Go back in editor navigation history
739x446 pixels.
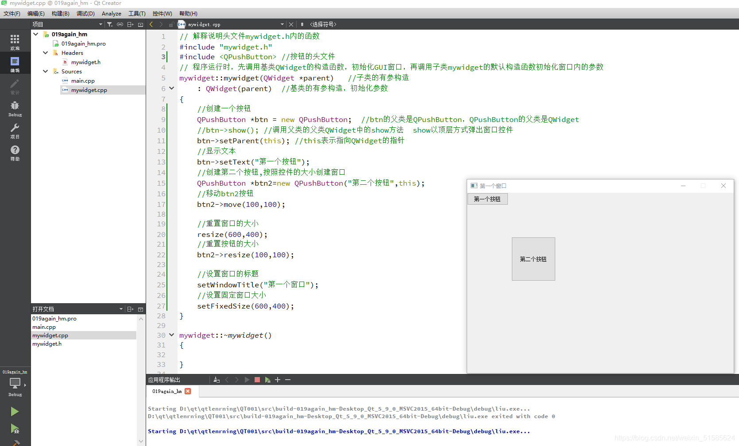151,24
